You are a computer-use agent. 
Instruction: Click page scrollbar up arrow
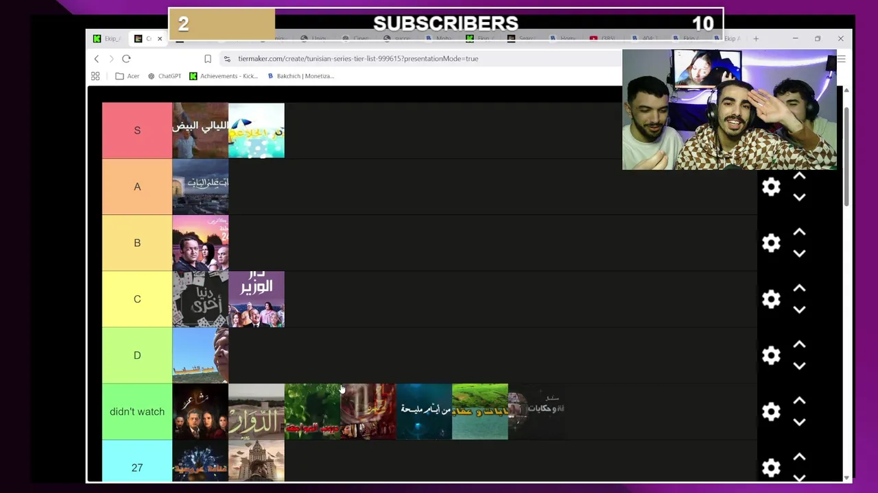tap(846, 90)
